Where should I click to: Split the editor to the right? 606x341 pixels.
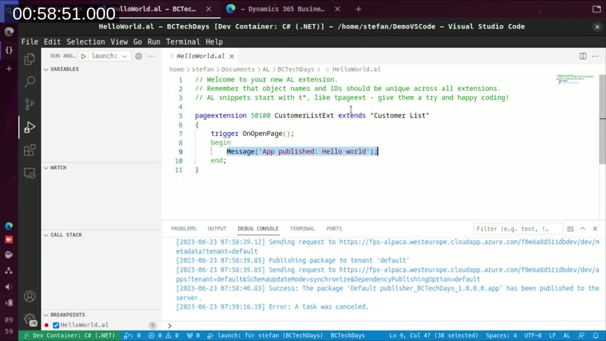click(x=583, y=56)
